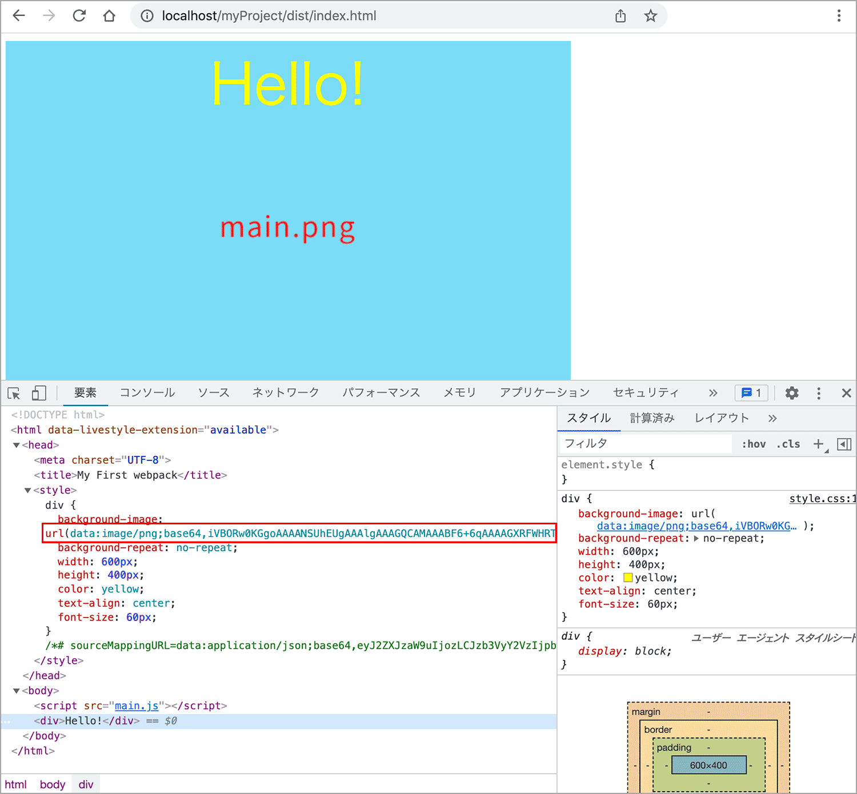Open the セキュリティ tab
857x794 pixels.
click(646, 393)
